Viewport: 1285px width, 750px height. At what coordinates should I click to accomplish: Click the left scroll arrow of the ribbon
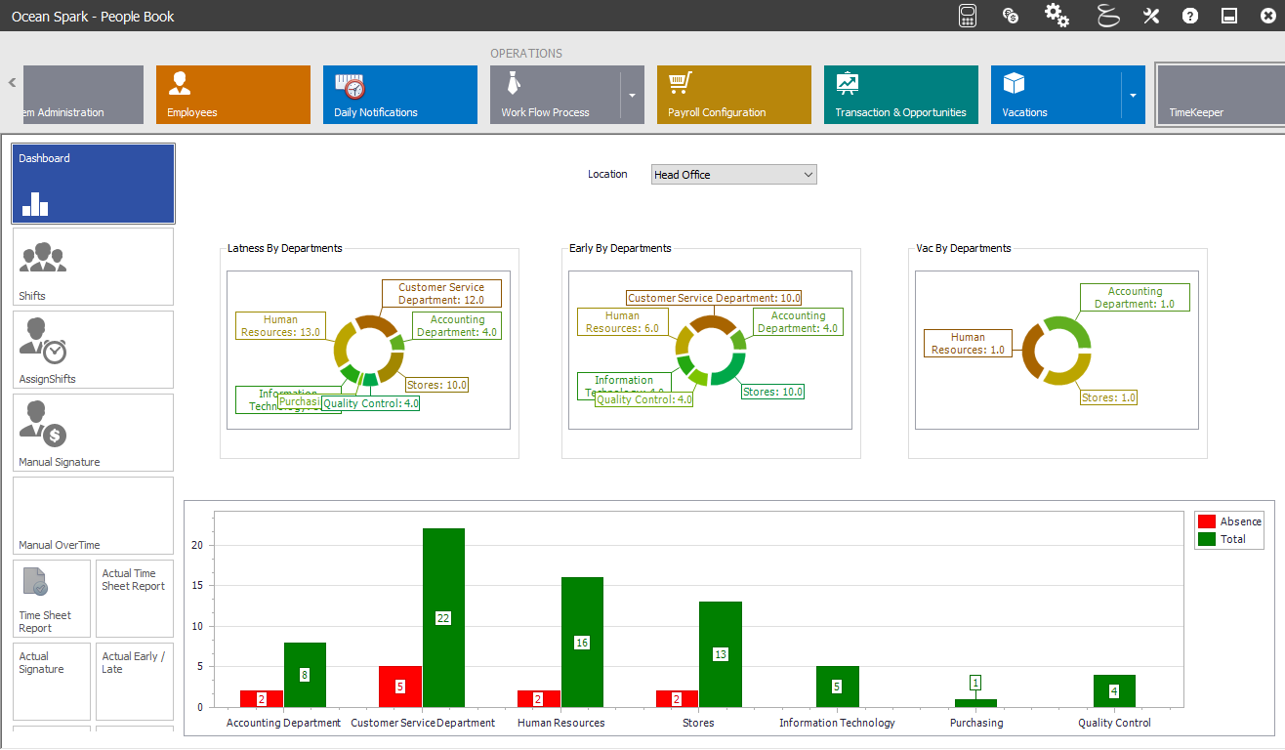tap(13, 83)
